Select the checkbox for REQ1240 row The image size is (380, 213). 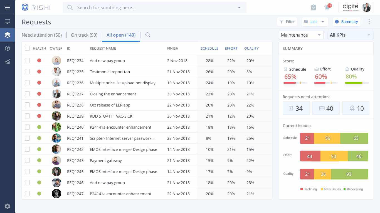[27, 127]
